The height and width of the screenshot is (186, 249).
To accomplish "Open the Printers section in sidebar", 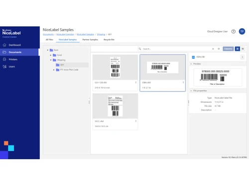I will point(13,60).
